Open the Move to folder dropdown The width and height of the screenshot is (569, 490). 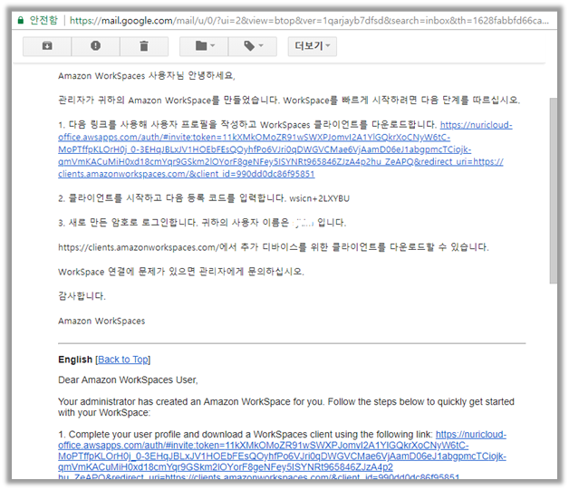(x=203, y=45)
